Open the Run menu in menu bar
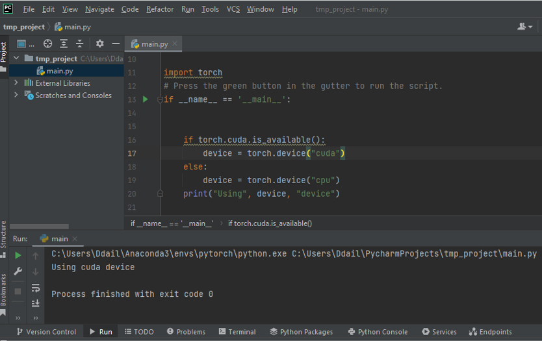The image size is (542, 341). point(188,9)
